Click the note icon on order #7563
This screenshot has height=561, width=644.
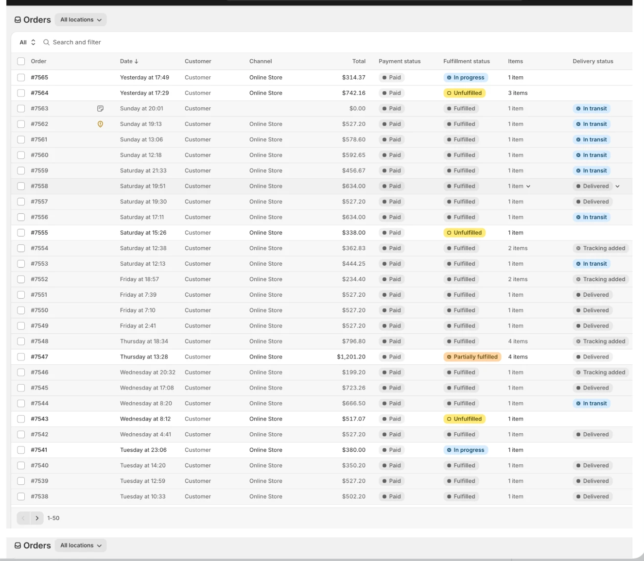tap(100, 109)
